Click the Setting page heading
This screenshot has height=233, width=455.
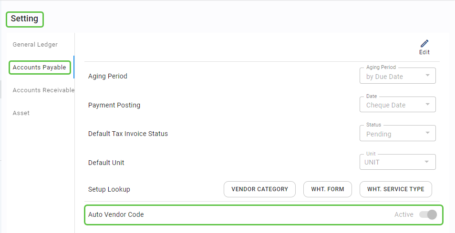click(24, 19)
